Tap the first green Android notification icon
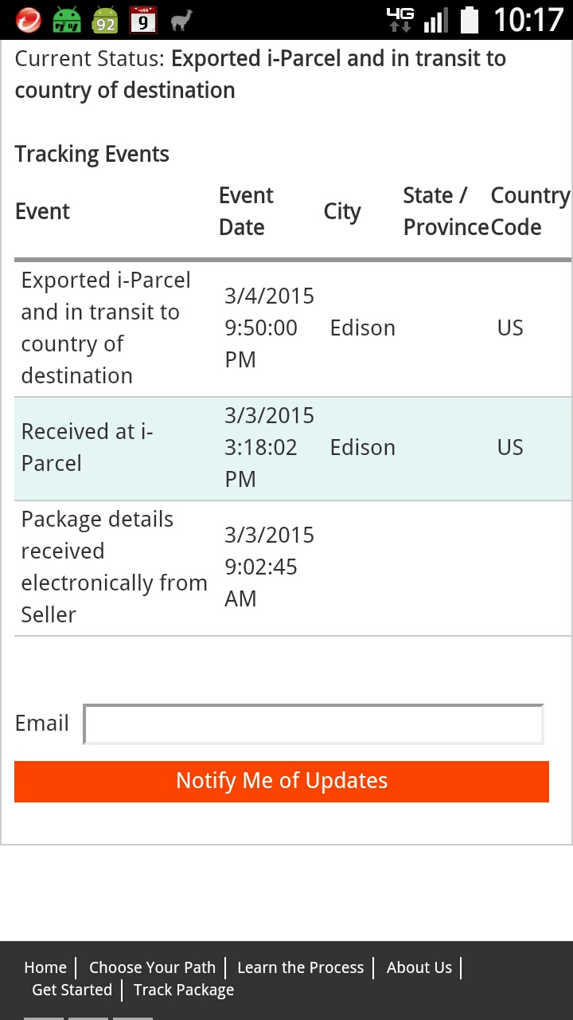This screenshot has height=1020, width=573. tap(67, 20)
